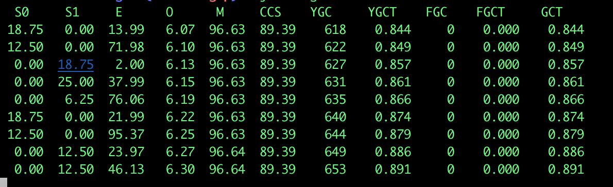Select the FGC column header

click(x=436, y=12)
